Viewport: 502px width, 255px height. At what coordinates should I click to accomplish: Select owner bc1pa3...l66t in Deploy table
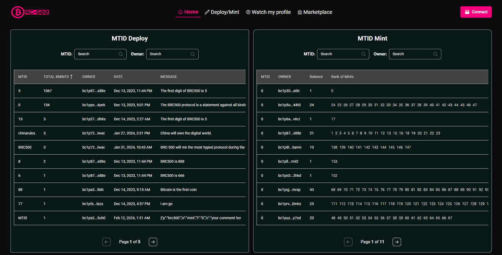click(x=93, y=190)
